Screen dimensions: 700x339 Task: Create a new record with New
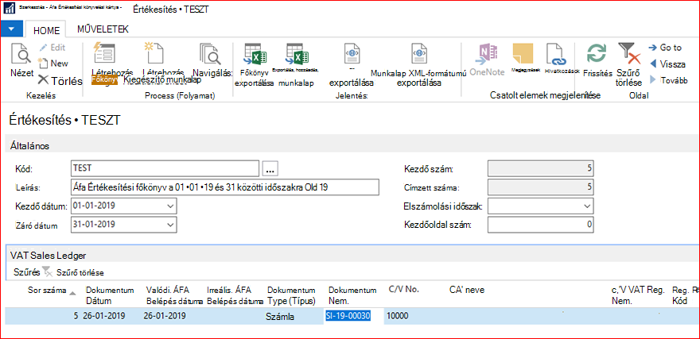(52, 64)
